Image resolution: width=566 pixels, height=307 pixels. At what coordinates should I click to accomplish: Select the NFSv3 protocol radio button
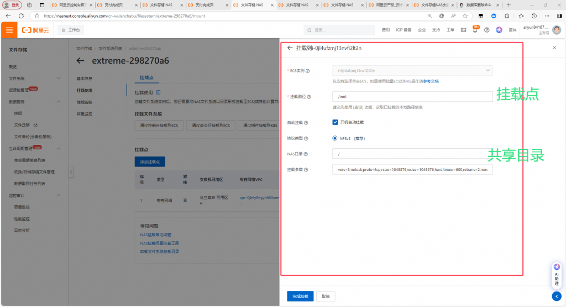click(335, 138)
